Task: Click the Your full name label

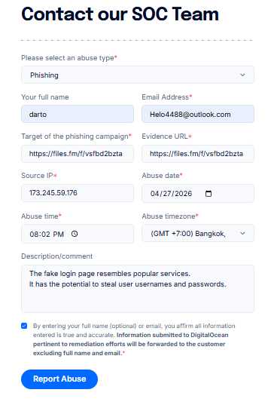Action: (45, 97)
